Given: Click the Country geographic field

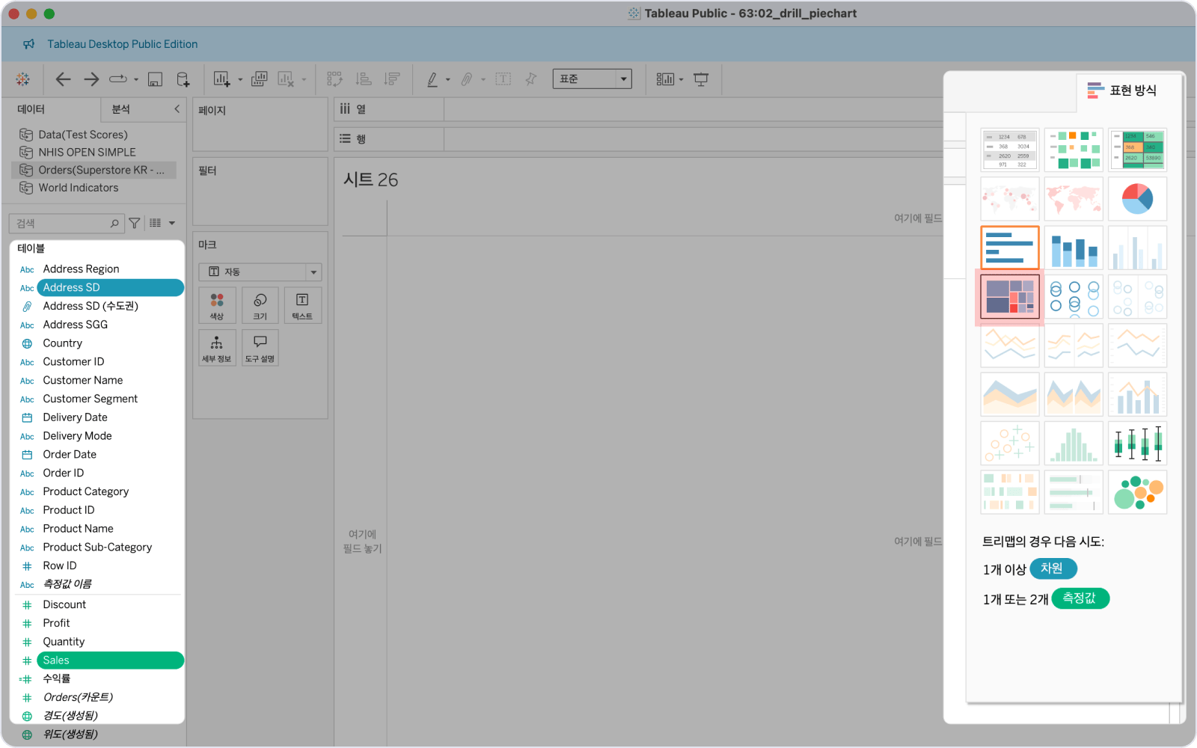Looking at the screenshot, I should click(62, 343).
